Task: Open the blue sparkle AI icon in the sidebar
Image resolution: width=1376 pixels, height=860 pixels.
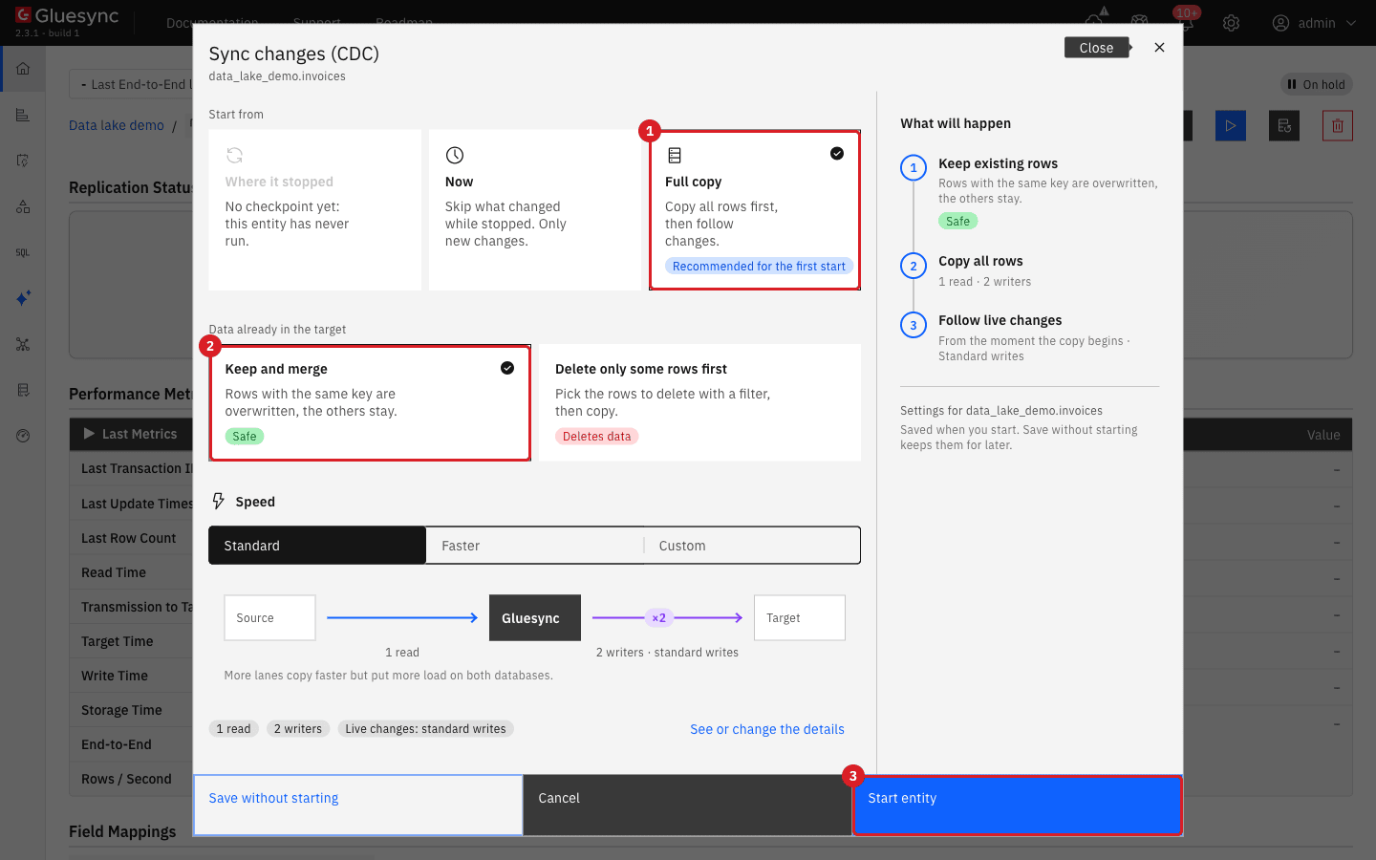Action: (x=23, y=298)
